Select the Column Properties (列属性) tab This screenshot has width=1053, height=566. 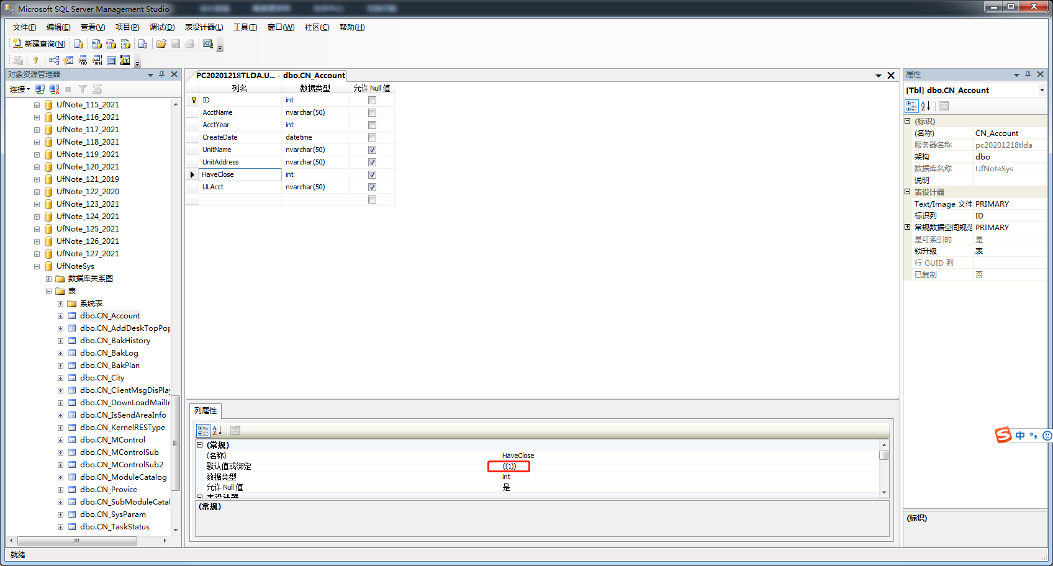coord(206,410)
